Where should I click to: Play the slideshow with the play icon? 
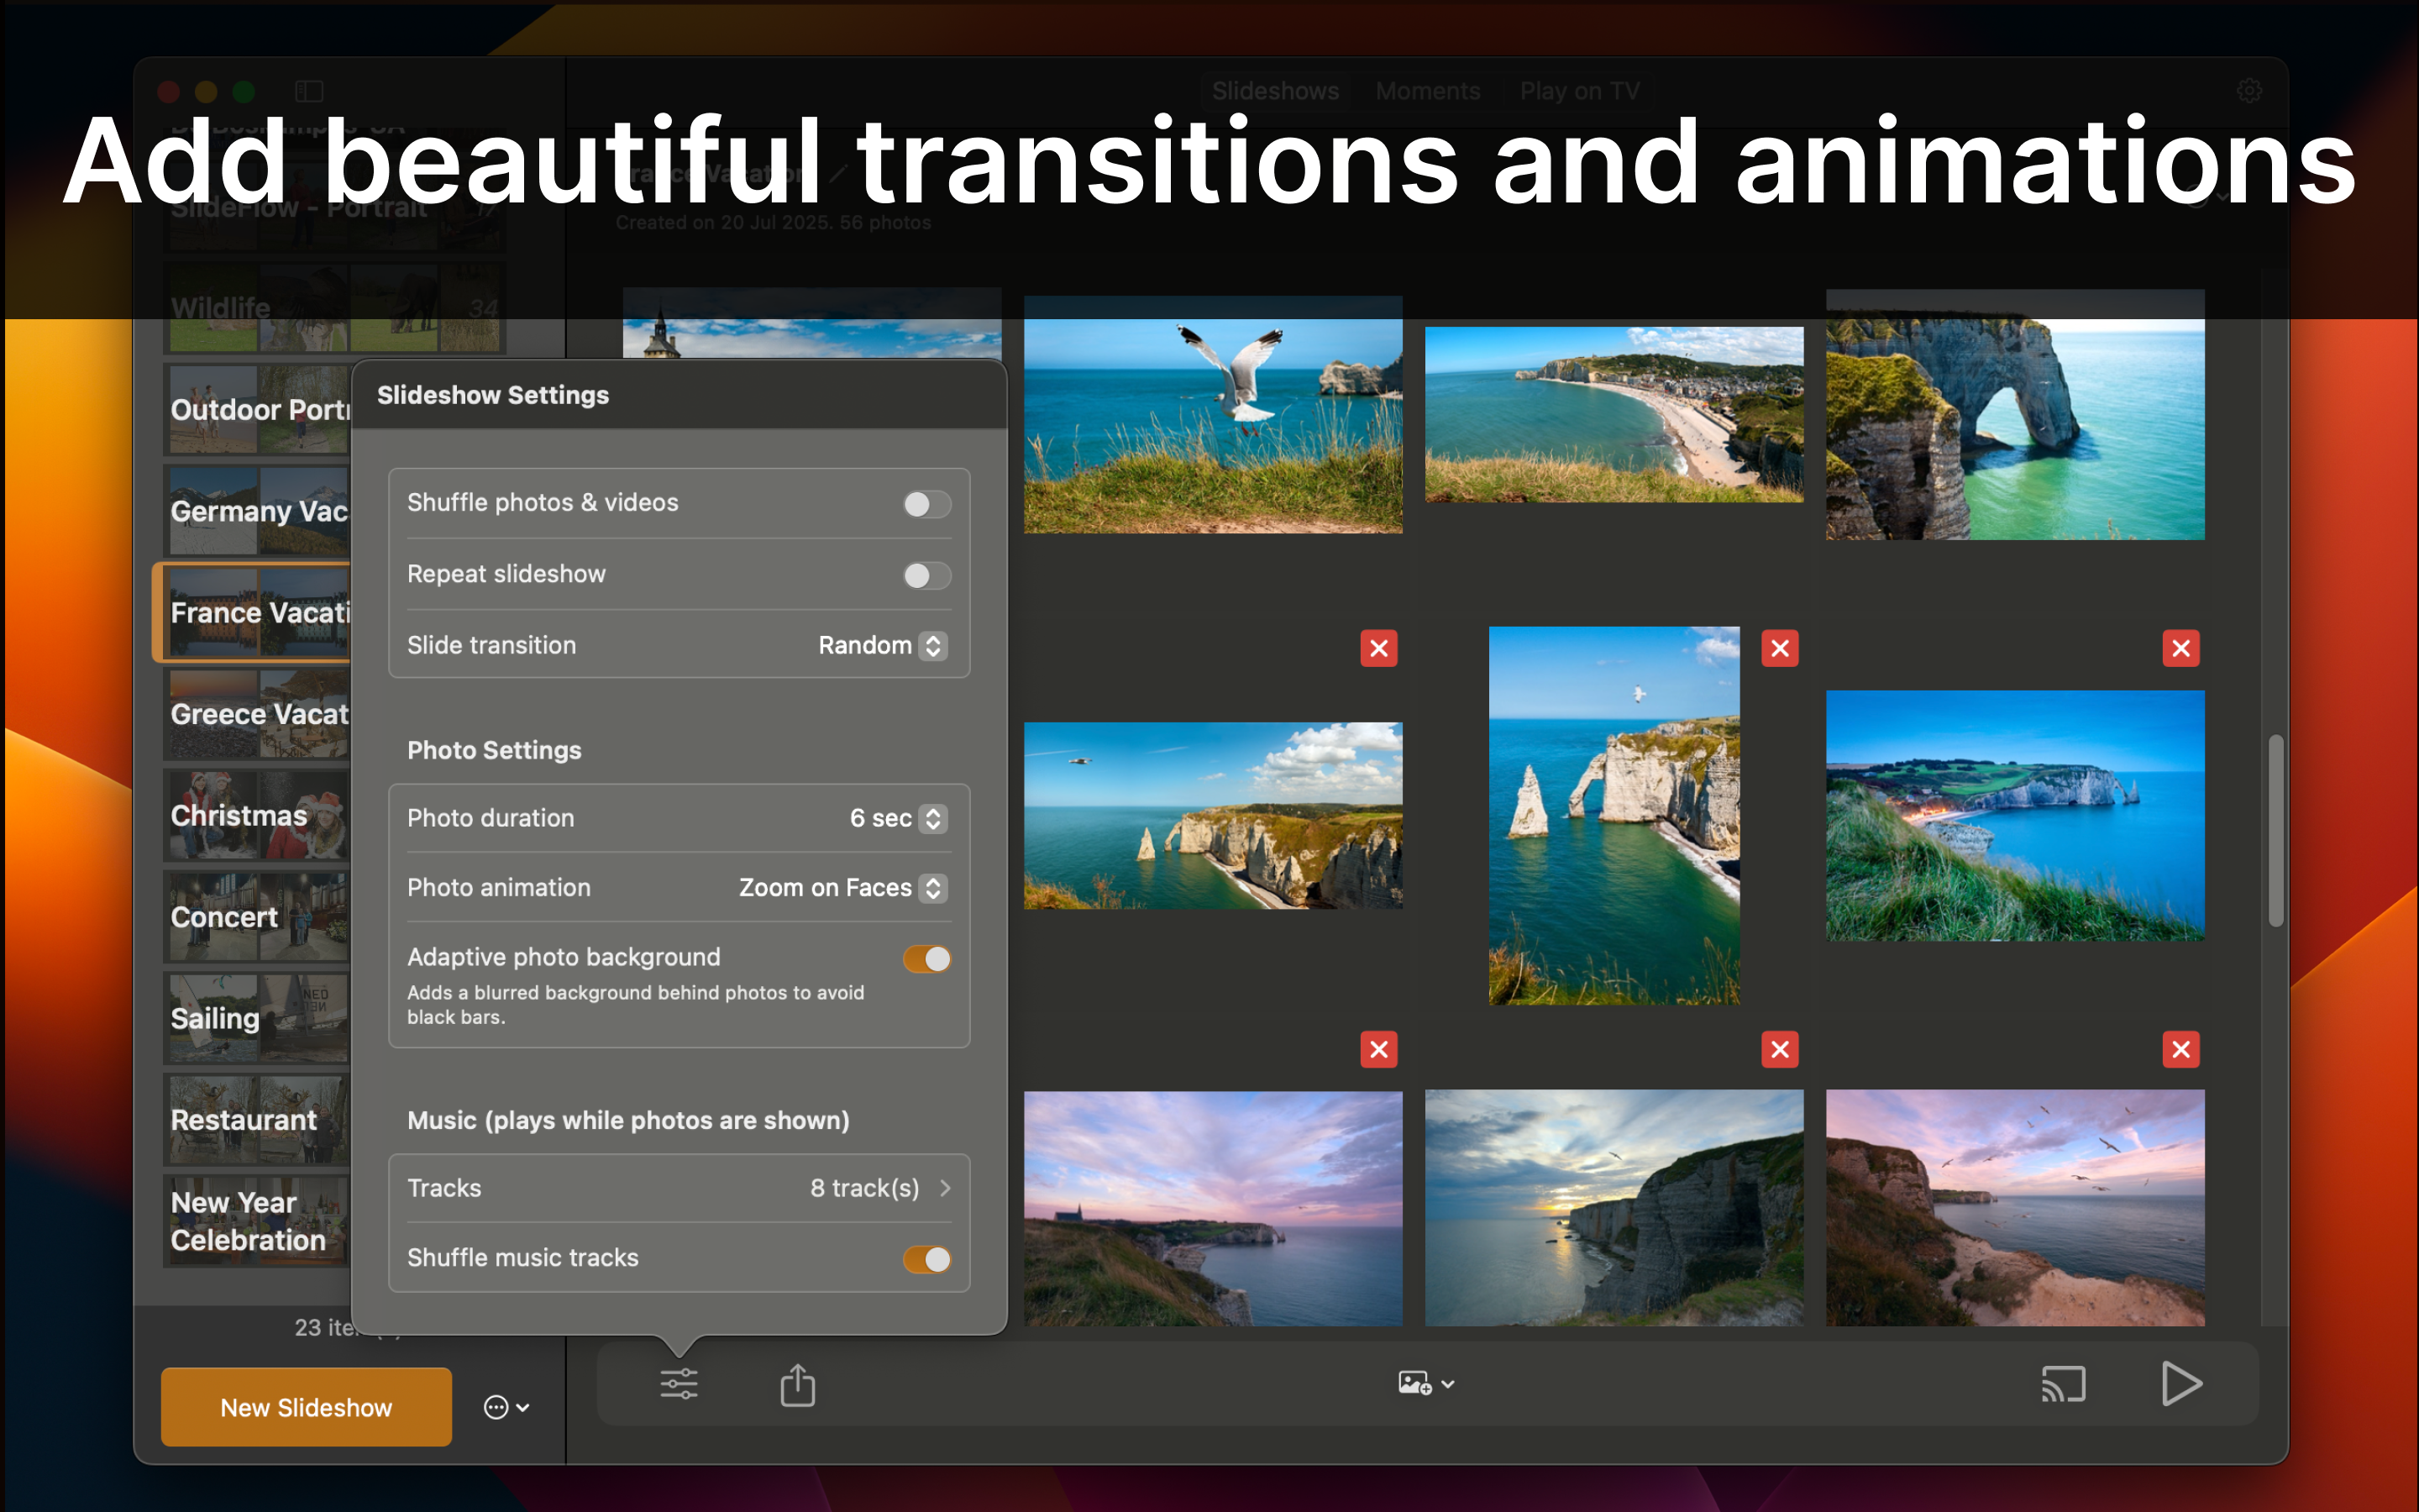[x=2182, y=1384]
